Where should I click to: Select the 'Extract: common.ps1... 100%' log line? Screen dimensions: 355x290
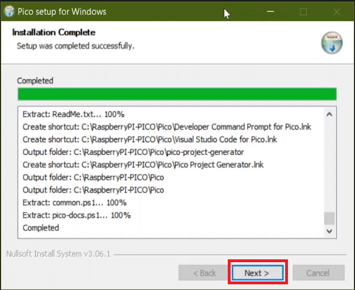pyautogui.click(x=74, y=203)
